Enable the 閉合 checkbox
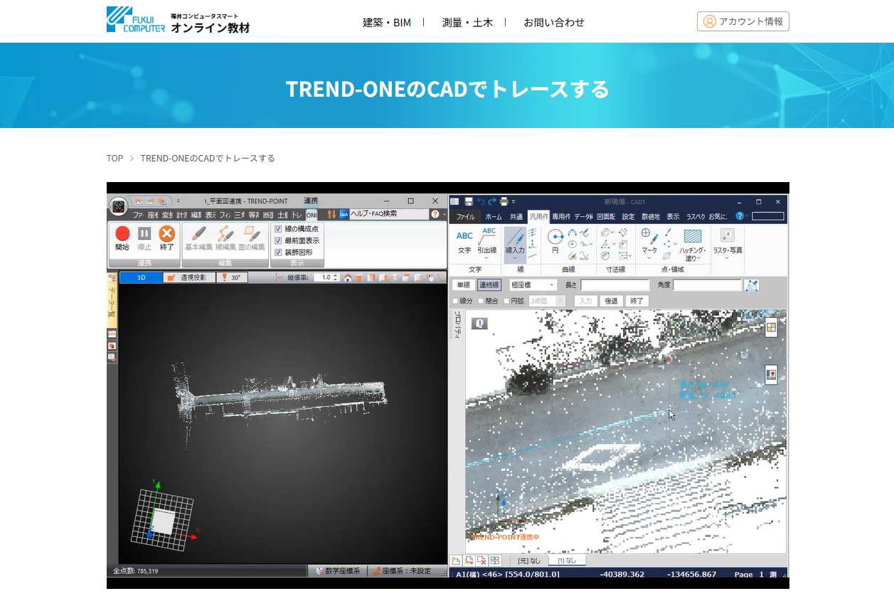894x596 pixels. coord(481,301)
